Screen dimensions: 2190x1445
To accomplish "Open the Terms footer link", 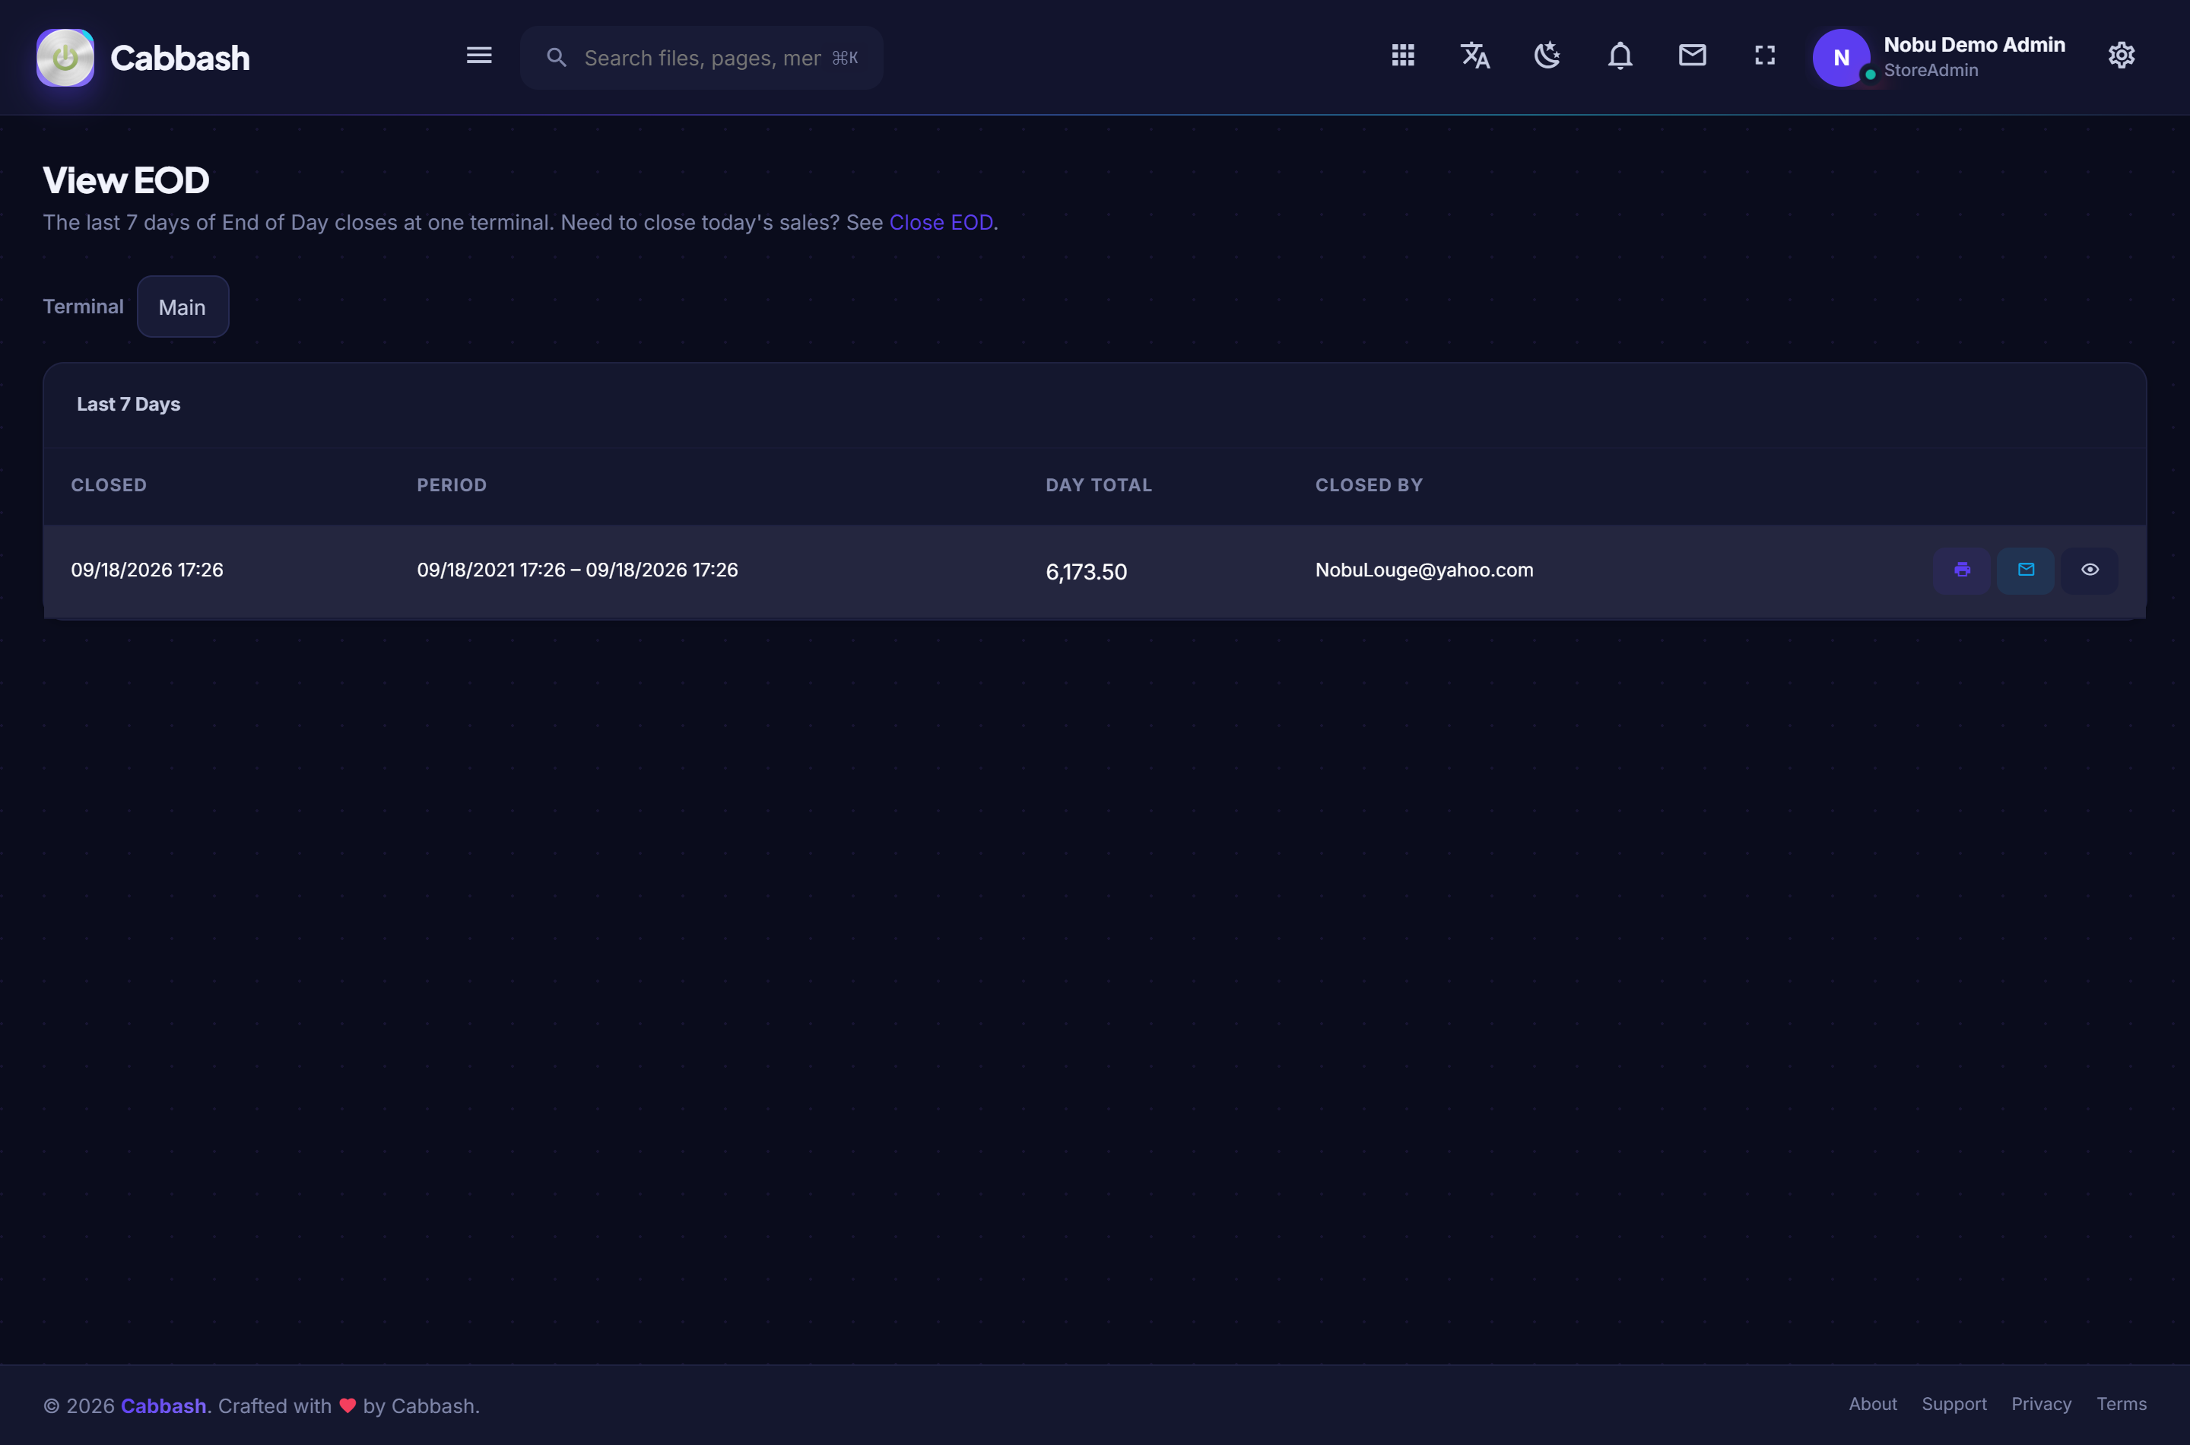I will click(2121, 1405).
